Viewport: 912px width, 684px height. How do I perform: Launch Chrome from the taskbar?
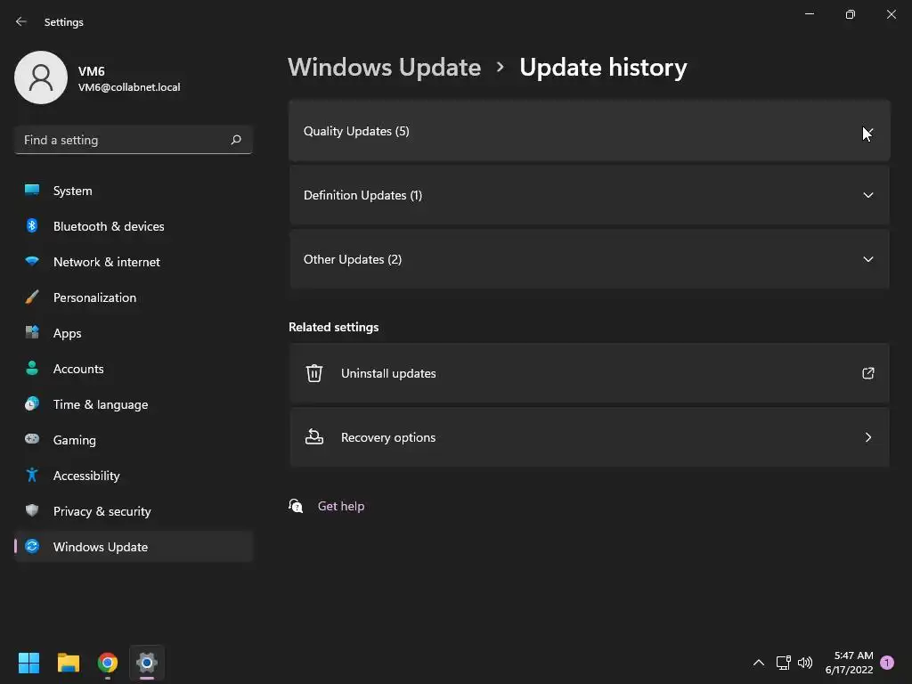pyautogui.click(x=108, y=663)
